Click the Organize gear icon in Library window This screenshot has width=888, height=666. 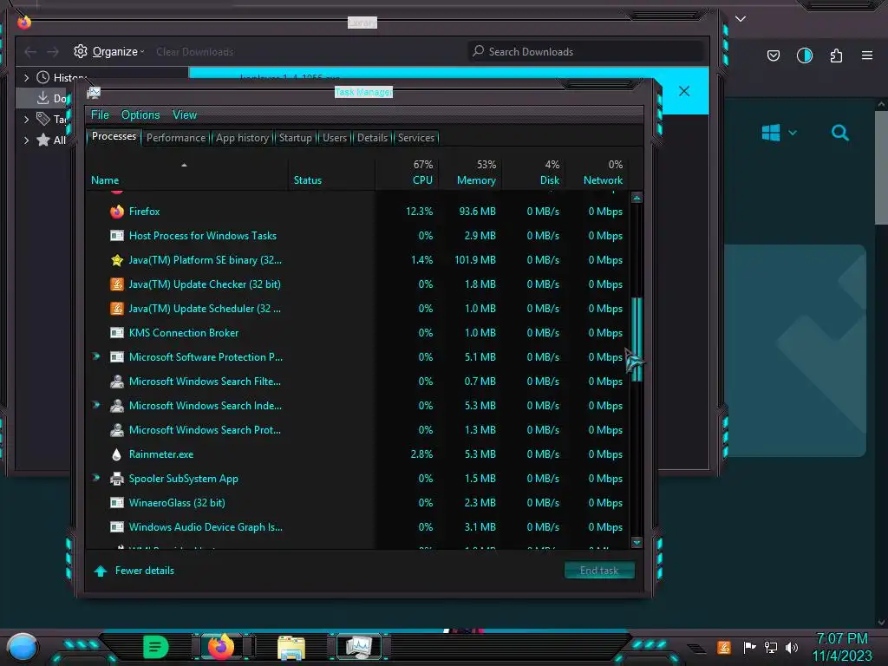point(81,51)
